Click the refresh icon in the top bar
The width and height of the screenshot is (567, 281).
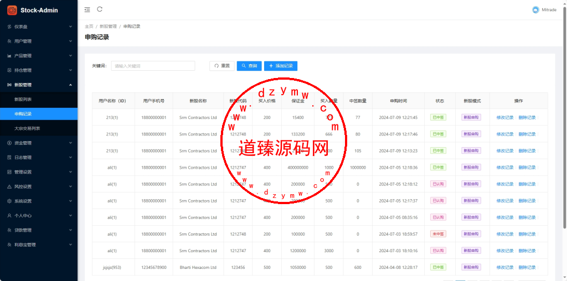point(100,9)
